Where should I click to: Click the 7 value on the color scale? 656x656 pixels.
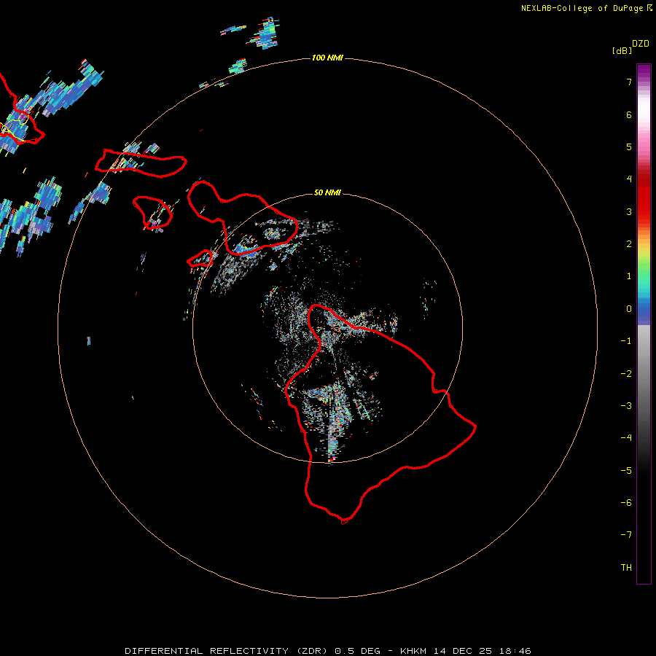[629, 82]
